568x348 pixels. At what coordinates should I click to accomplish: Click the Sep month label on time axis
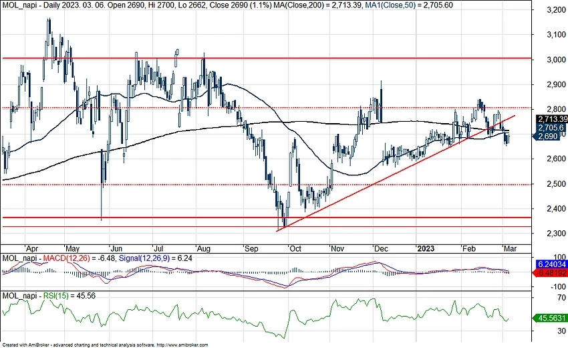pyautogui.click(x=251, y=249)
